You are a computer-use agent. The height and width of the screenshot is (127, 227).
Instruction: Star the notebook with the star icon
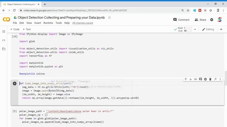pyautogui.click(x=110, y=18)
